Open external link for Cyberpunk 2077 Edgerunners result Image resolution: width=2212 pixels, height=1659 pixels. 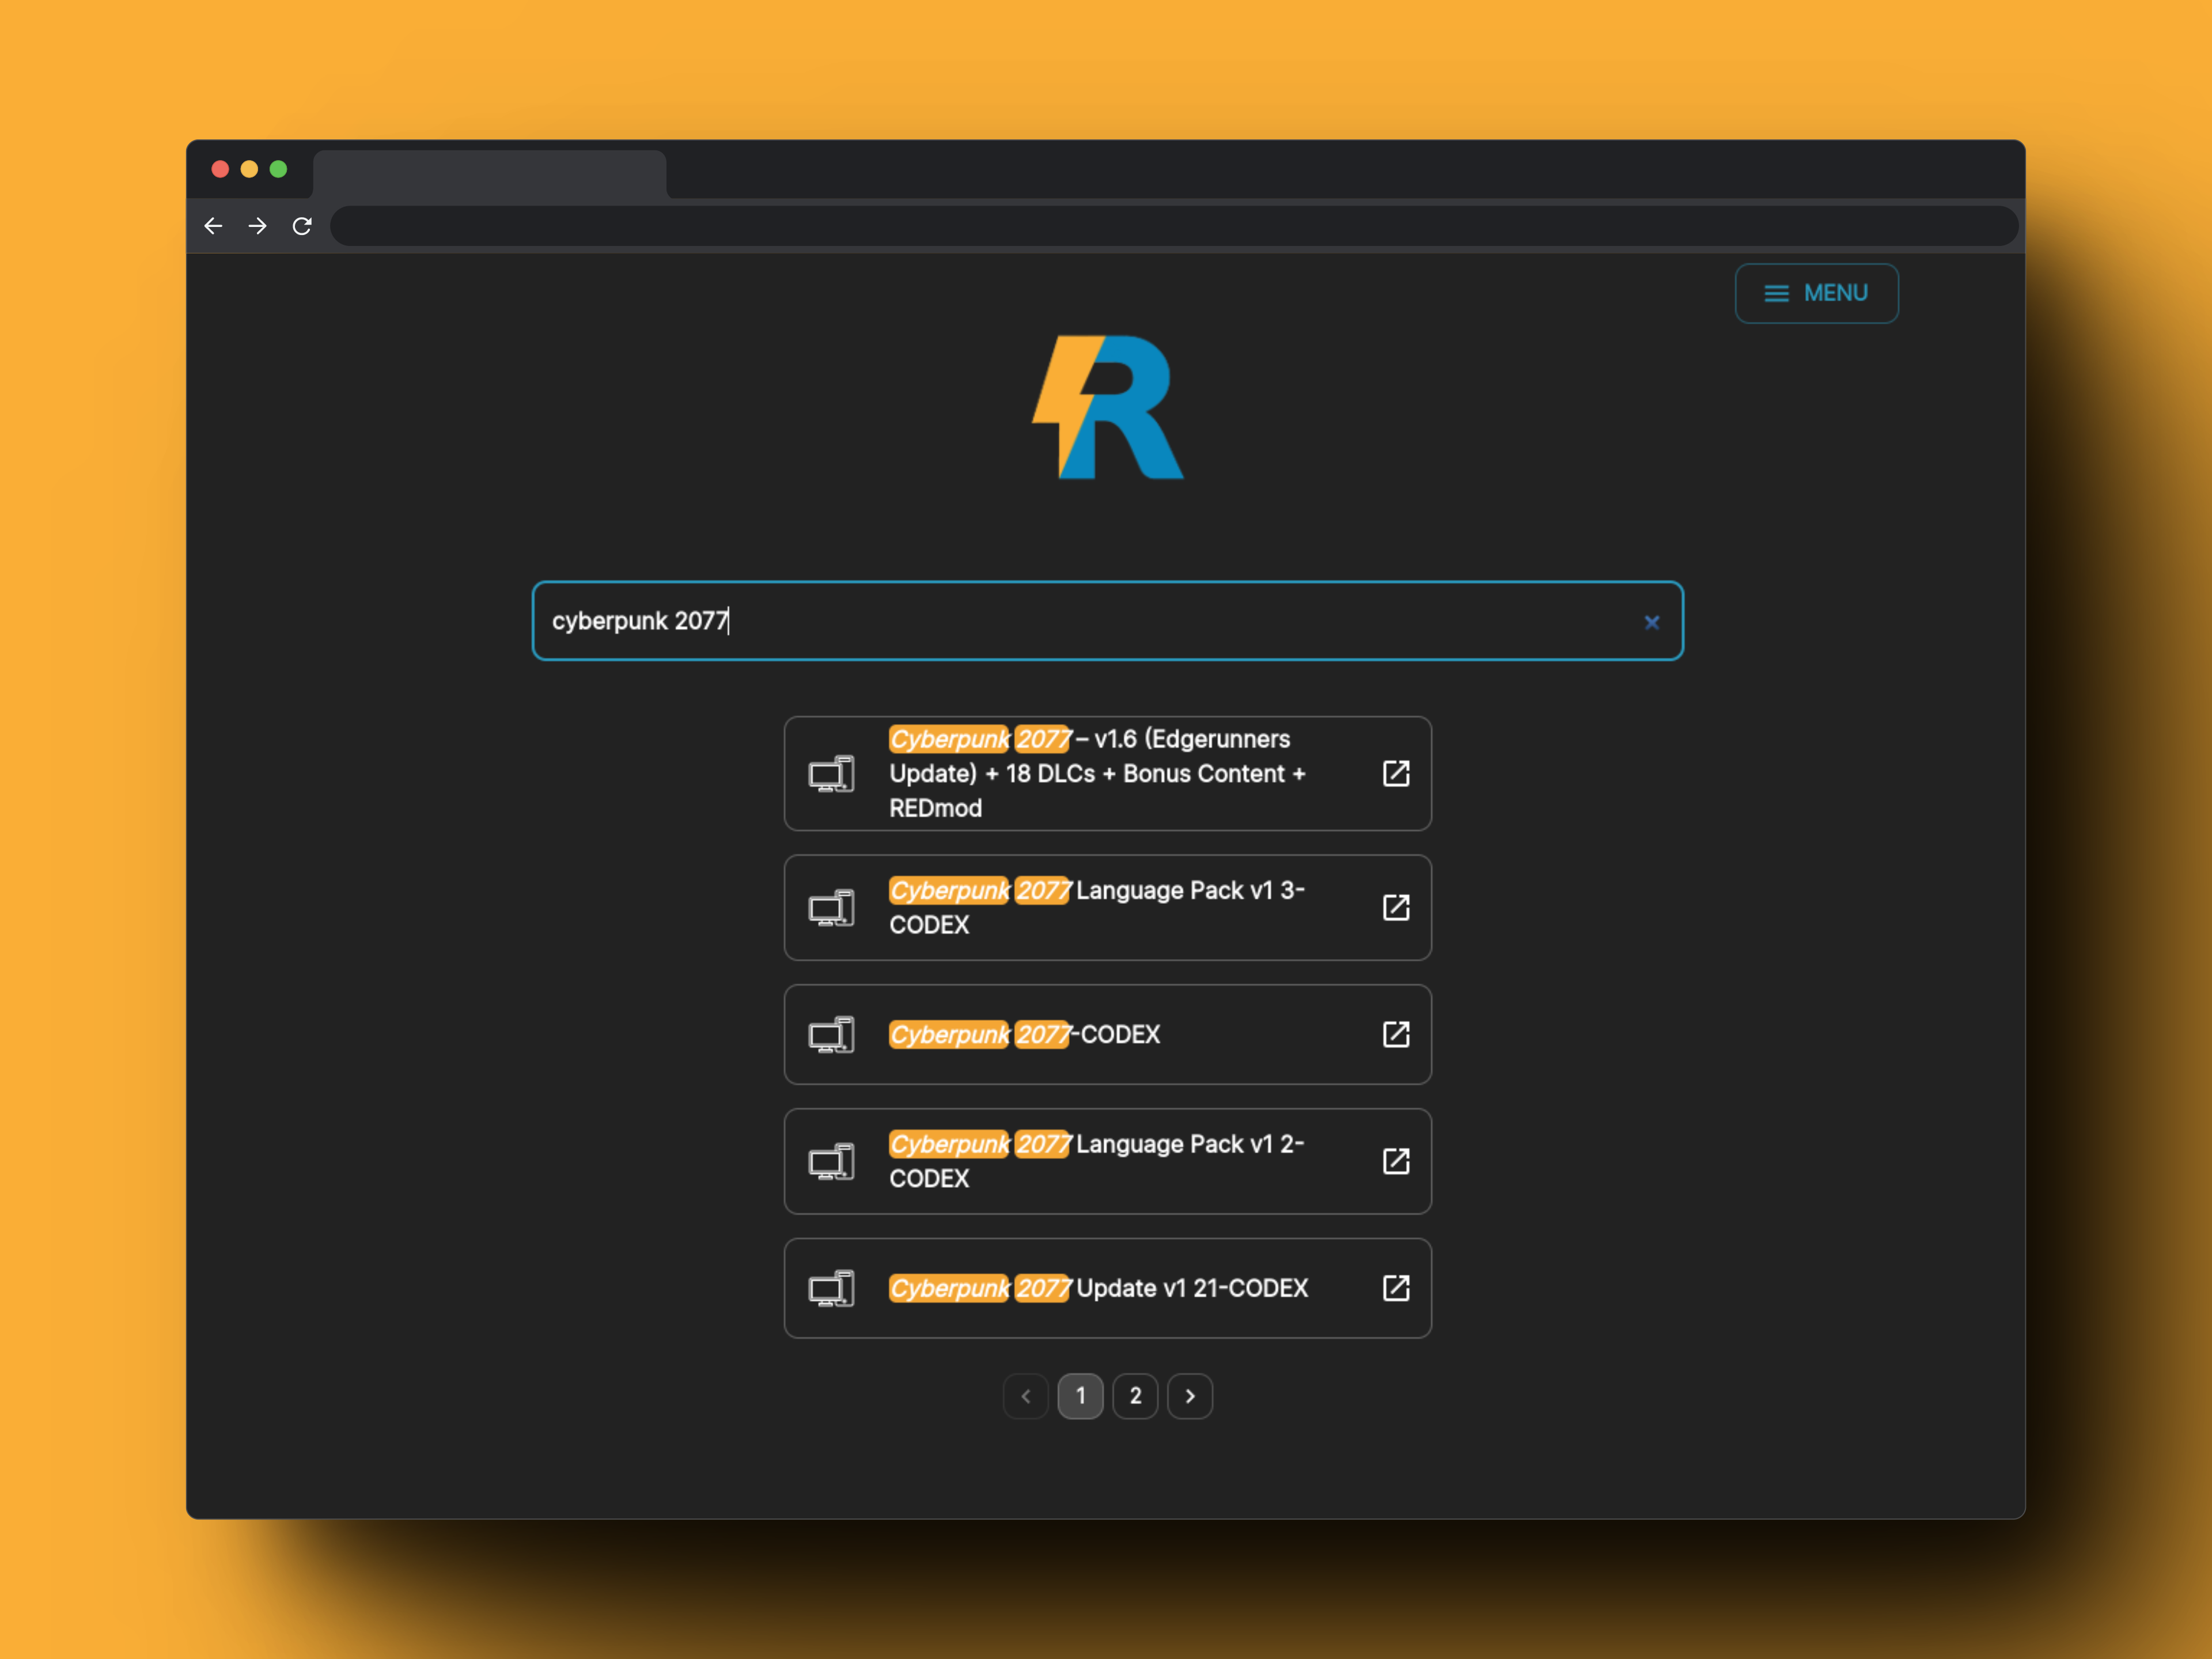1395,773
